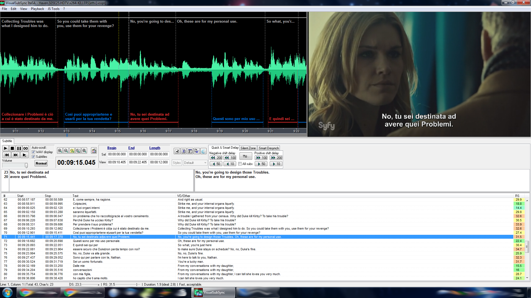This screenshot has width=531, height=298.
Task: Click the Normal mode button
Action: pyautogui.click(x=41, y=163)
